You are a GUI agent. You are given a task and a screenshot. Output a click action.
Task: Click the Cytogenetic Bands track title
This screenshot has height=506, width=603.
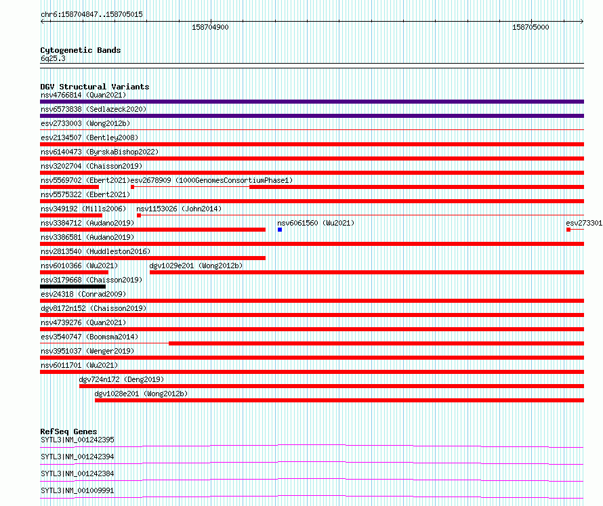coord(81,50)
